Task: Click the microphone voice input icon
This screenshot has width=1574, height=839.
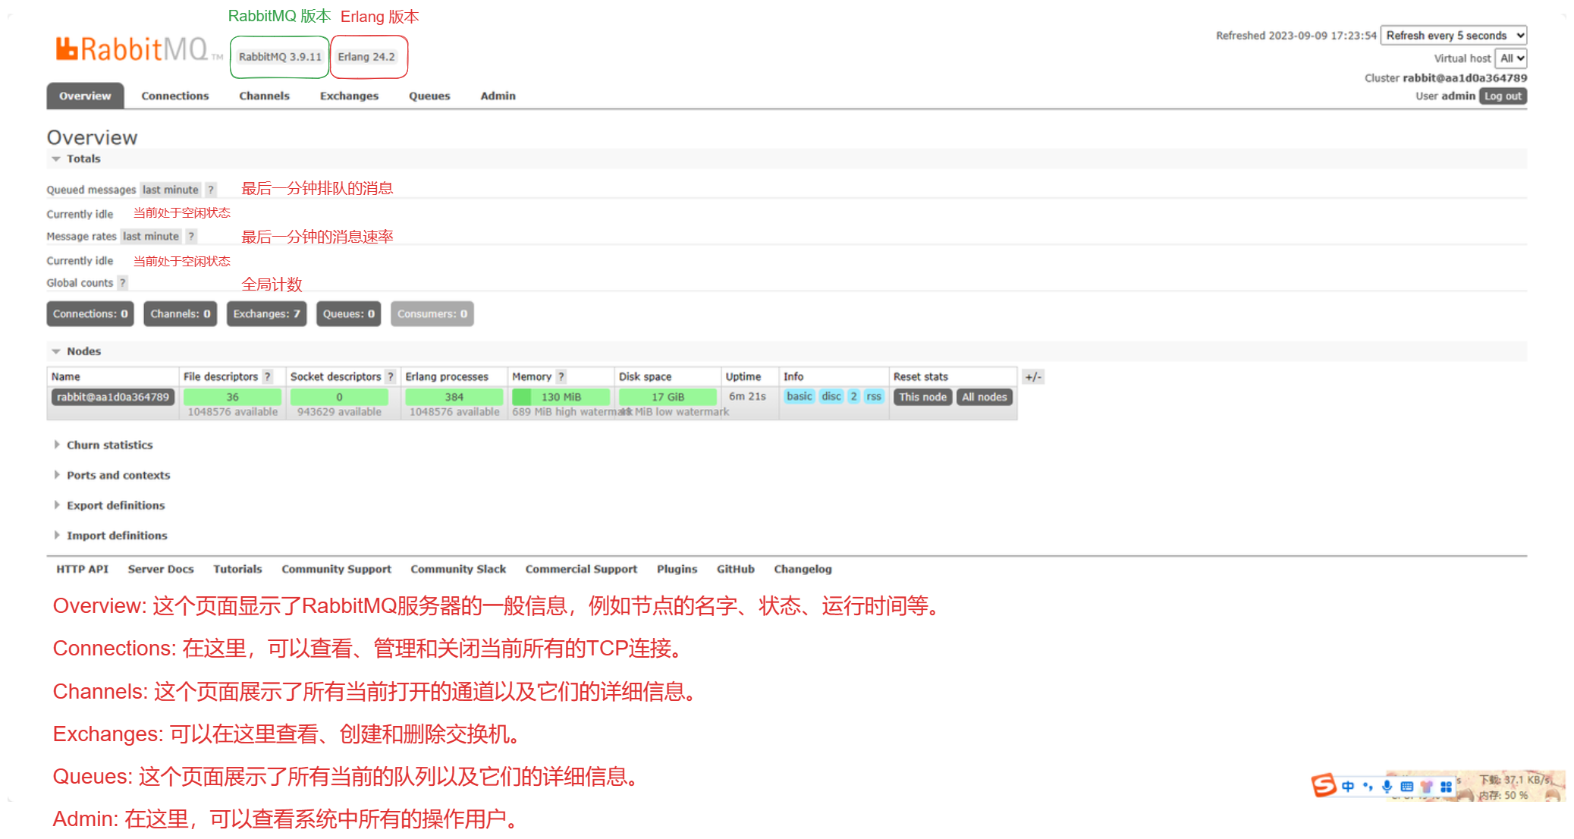Action: pos(1387,787)
